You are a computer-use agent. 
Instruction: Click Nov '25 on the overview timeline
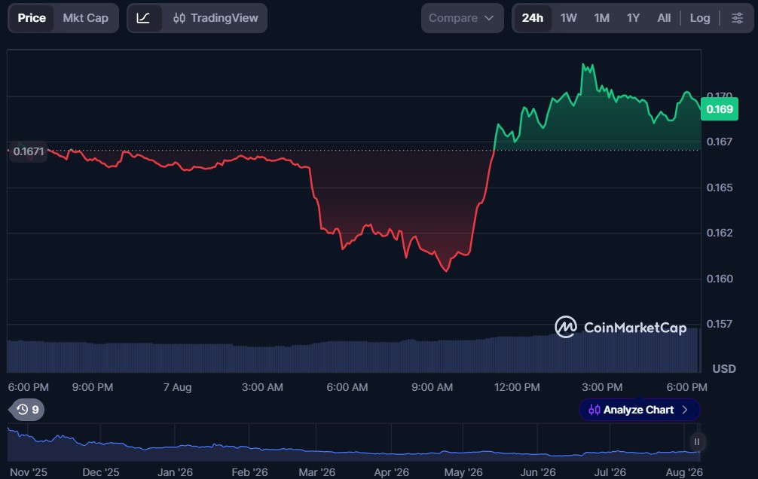tap(29, 472)
